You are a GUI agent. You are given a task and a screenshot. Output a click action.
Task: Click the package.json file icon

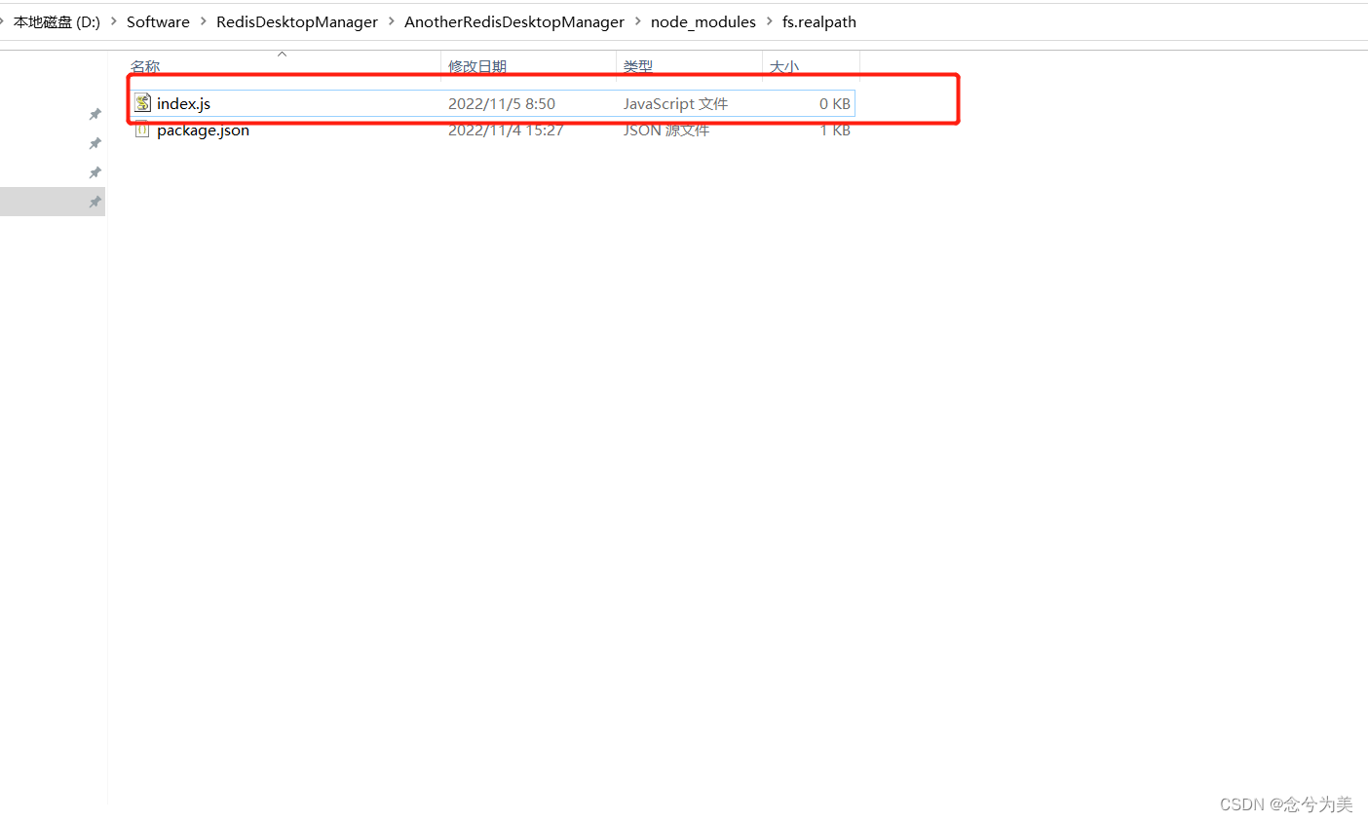click(143, 131)
